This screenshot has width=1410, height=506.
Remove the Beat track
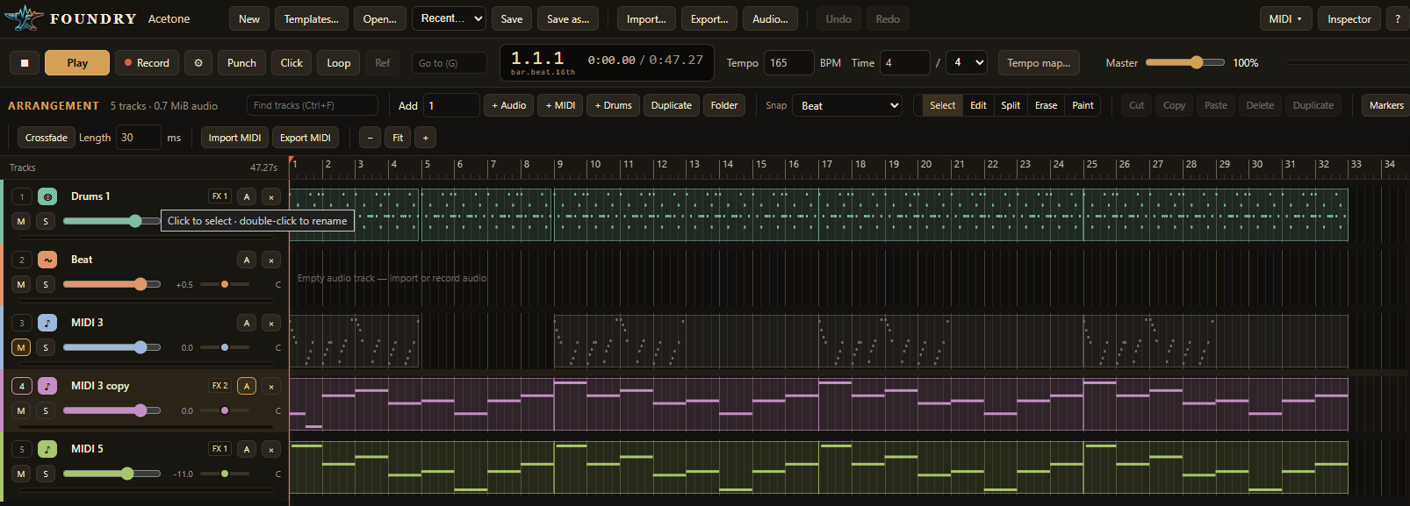click(x=271, y=260)
